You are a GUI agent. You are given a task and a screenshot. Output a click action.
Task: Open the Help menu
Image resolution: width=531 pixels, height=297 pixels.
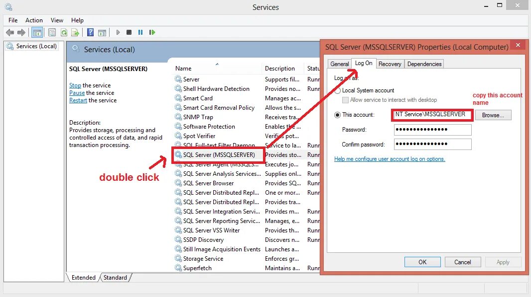[x=77, y=20]
